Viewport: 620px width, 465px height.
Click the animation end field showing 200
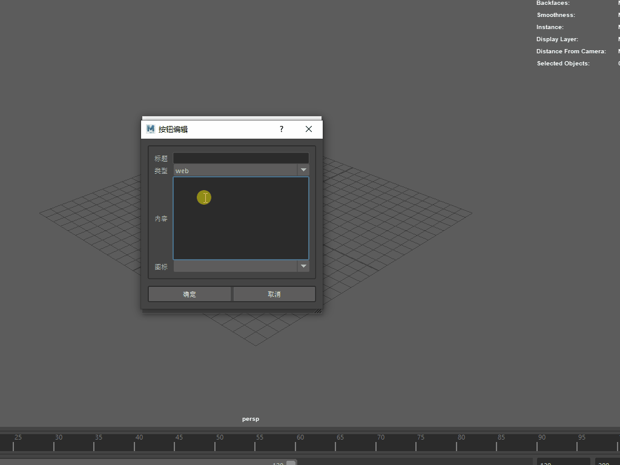(607, 462)
